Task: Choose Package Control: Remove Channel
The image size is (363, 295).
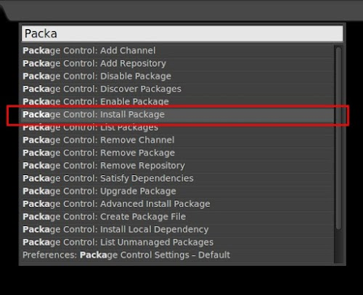Action: pyautogui.click(x=177, y=140)
